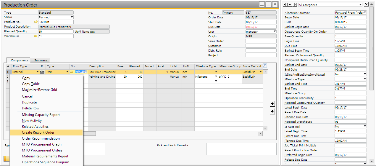This screenshot has height=166, width=376.
Task: Click the Sales Order input field
Action: pos(261,41)
